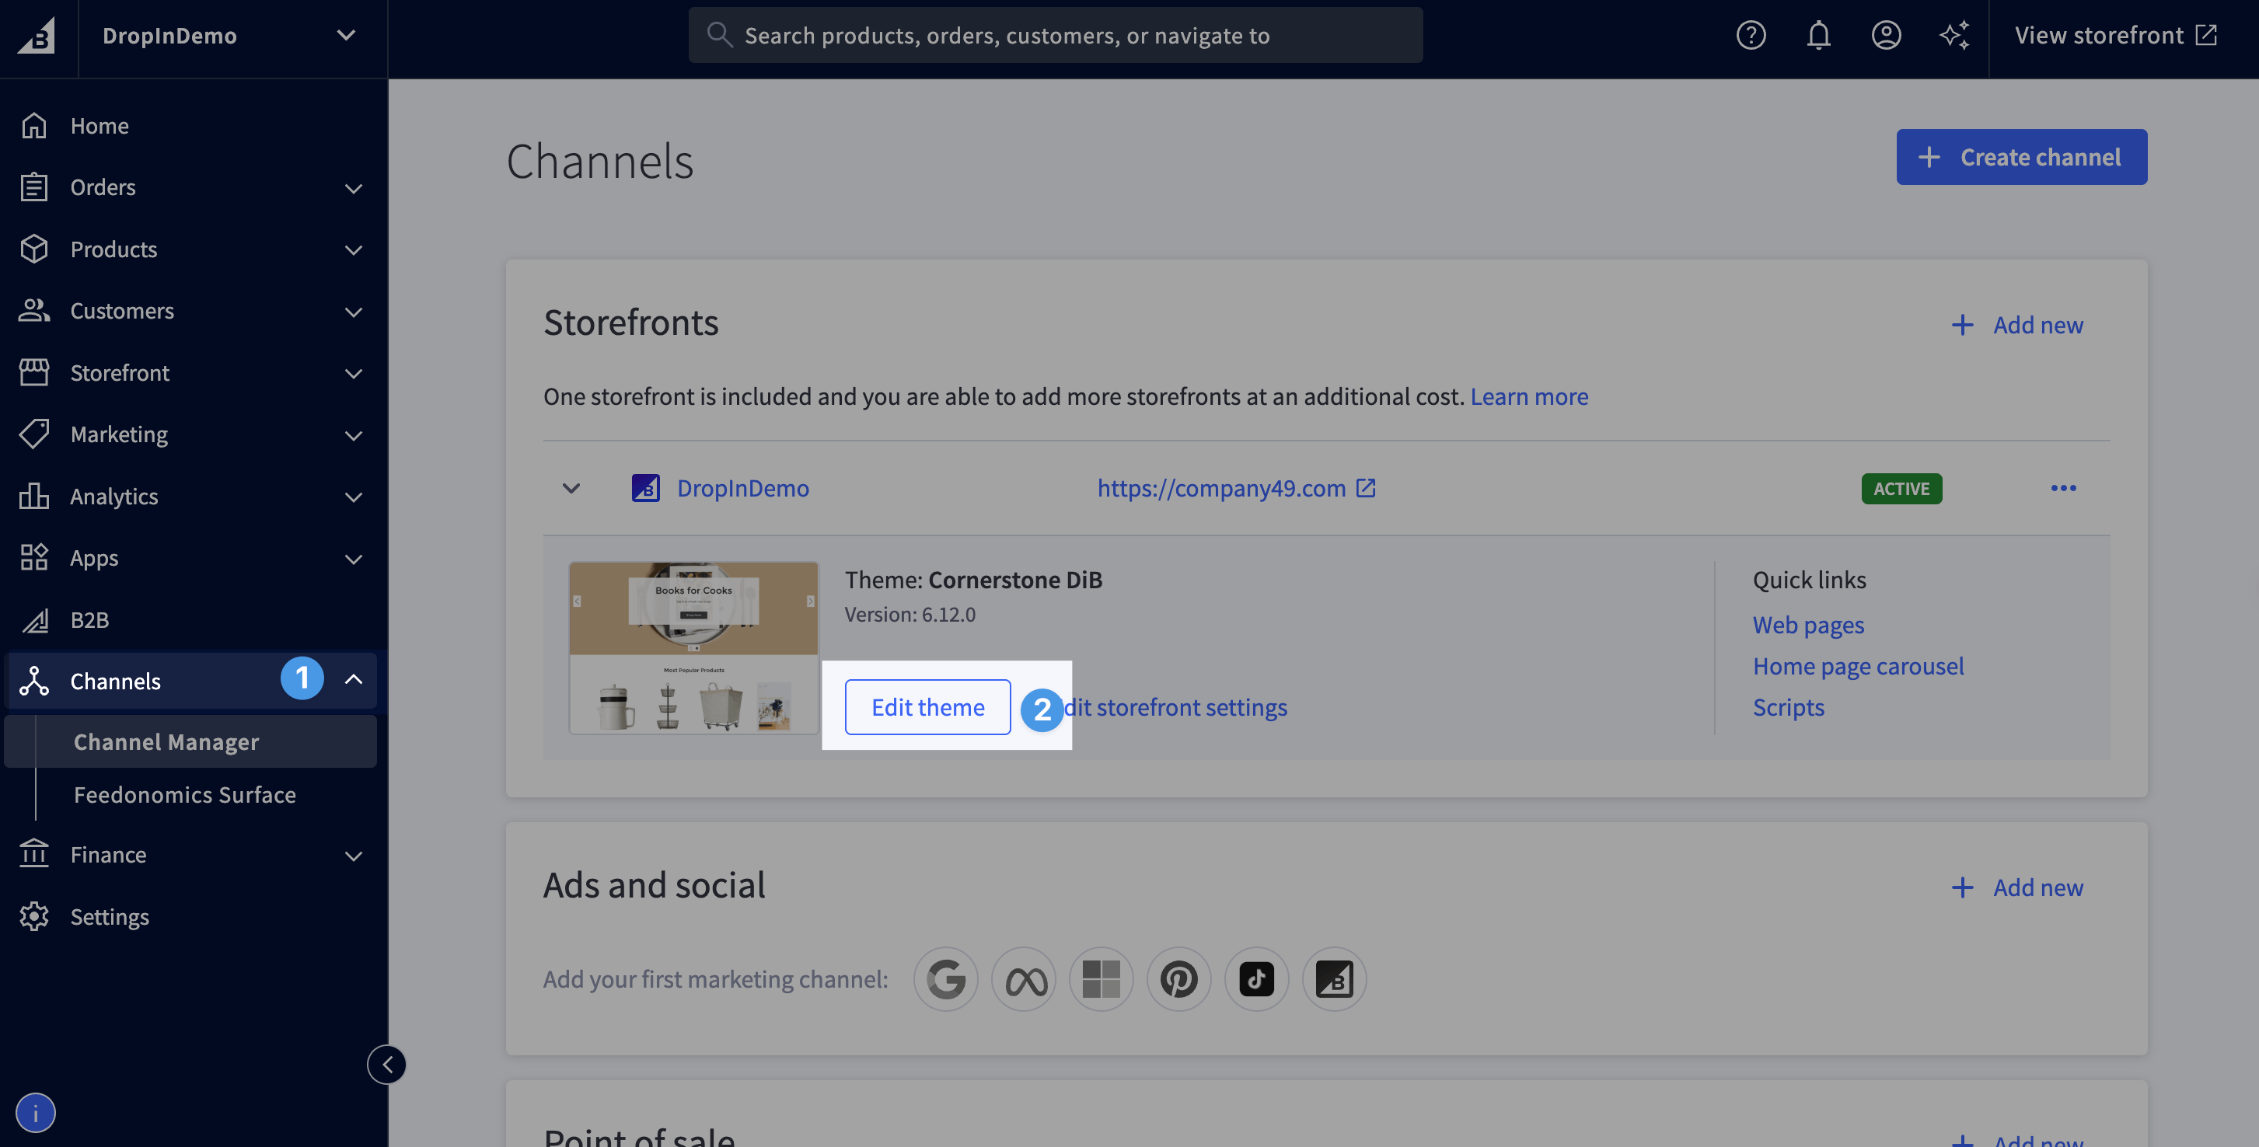The width and height of the screenshot is (2259, 1147).
Task: Open Scripts quick link
Action: [x=1789, y=708]
